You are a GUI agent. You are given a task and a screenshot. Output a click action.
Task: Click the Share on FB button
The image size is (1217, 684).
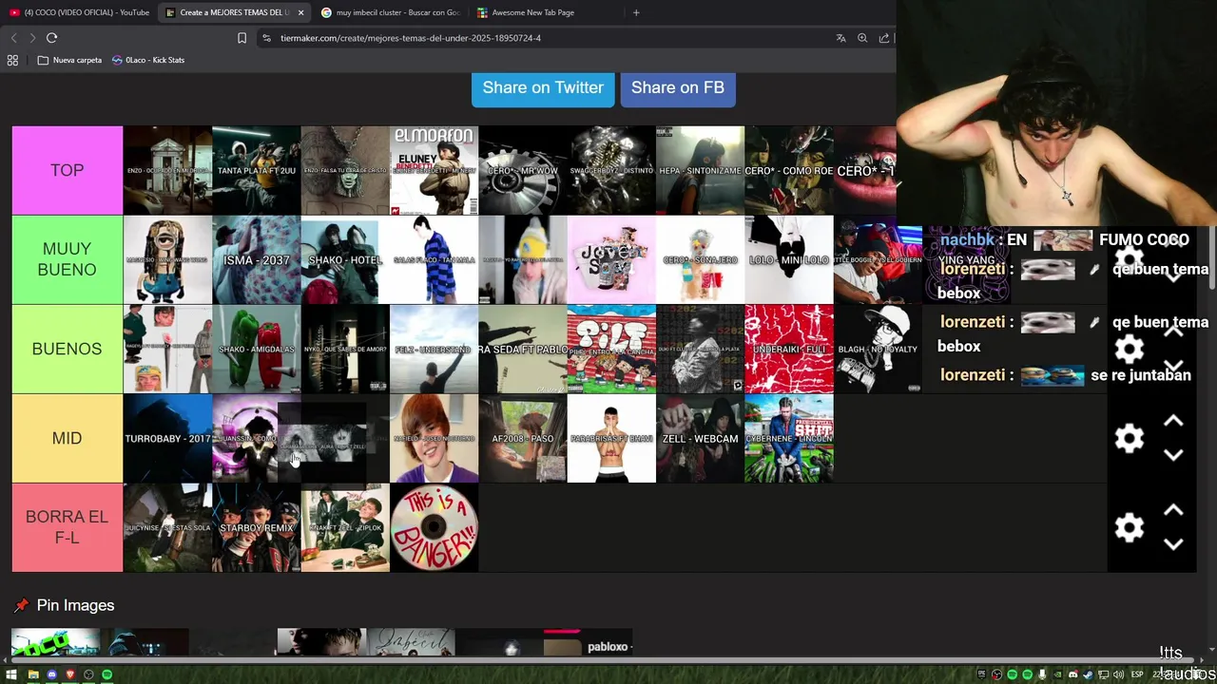[678, 87]
